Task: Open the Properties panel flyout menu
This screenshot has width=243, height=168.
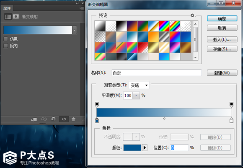Action: point(82,8)
